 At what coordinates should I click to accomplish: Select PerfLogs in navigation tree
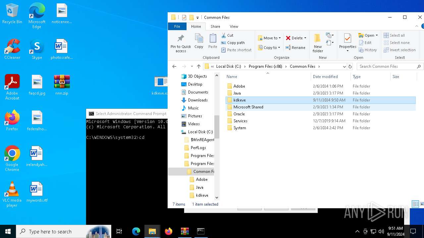[198, 148]
